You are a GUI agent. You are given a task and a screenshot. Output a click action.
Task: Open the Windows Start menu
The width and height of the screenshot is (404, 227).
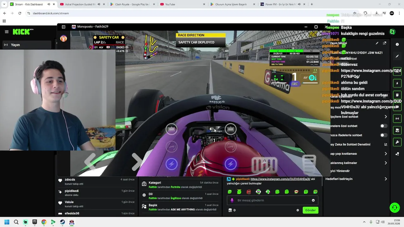pos(7,222)
